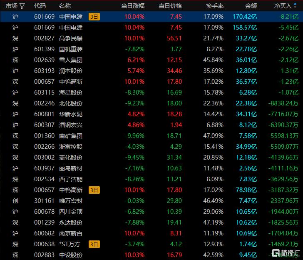The height and width of the screenshot is (260, 303).
Task: Select stock 四川金顶
Action: coord(71,212)
